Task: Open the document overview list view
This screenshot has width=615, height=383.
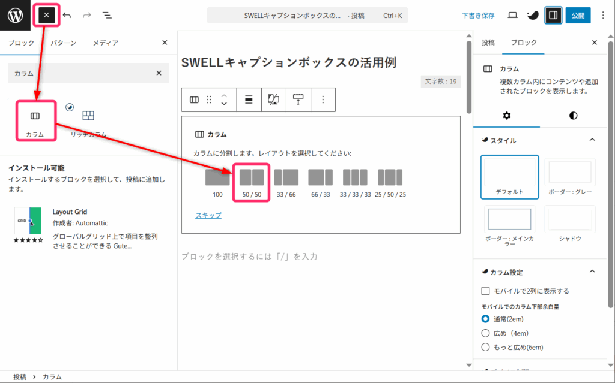Action: [107, 15]
